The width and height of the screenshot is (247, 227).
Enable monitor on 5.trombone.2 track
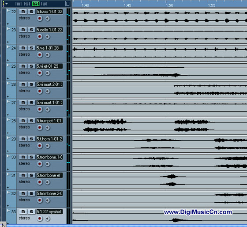click(48, 200)
